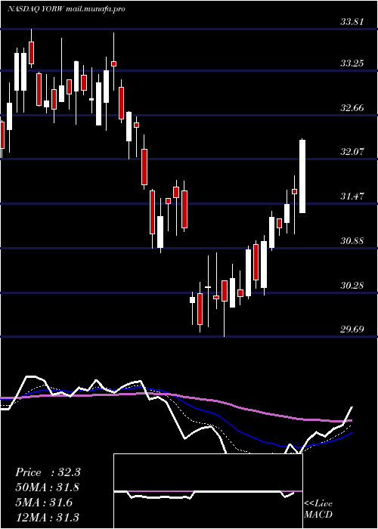Click the 33.25 price axis label
378x529 pixels.
pyautogui.click(x=352, y=63)
